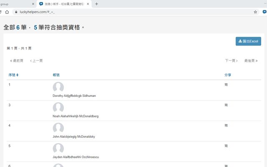Click Dorothy Sidhuman's avatar

[58, 87]
